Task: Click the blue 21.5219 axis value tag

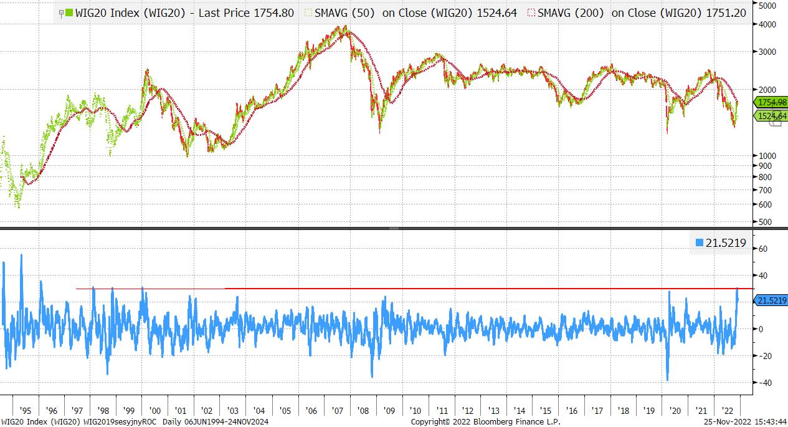Action: (771, 300)
